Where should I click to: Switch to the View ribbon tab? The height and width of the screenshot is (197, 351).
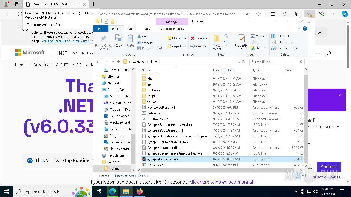[148, 29]
